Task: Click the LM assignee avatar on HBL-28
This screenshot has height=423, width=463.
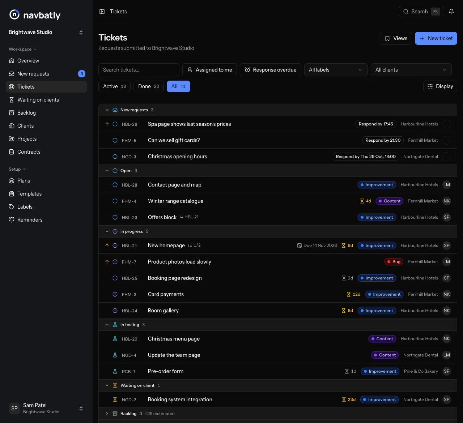Action: [x=447, y=185]
